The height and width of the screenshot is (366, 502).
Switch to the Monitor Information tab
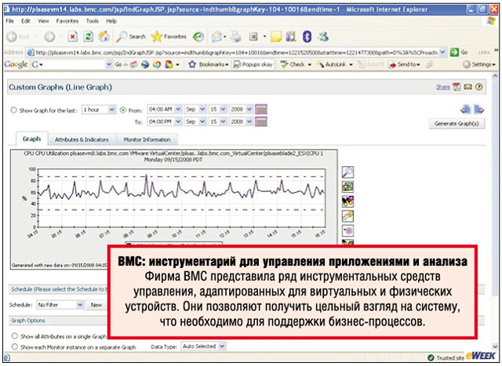(147, 140)
